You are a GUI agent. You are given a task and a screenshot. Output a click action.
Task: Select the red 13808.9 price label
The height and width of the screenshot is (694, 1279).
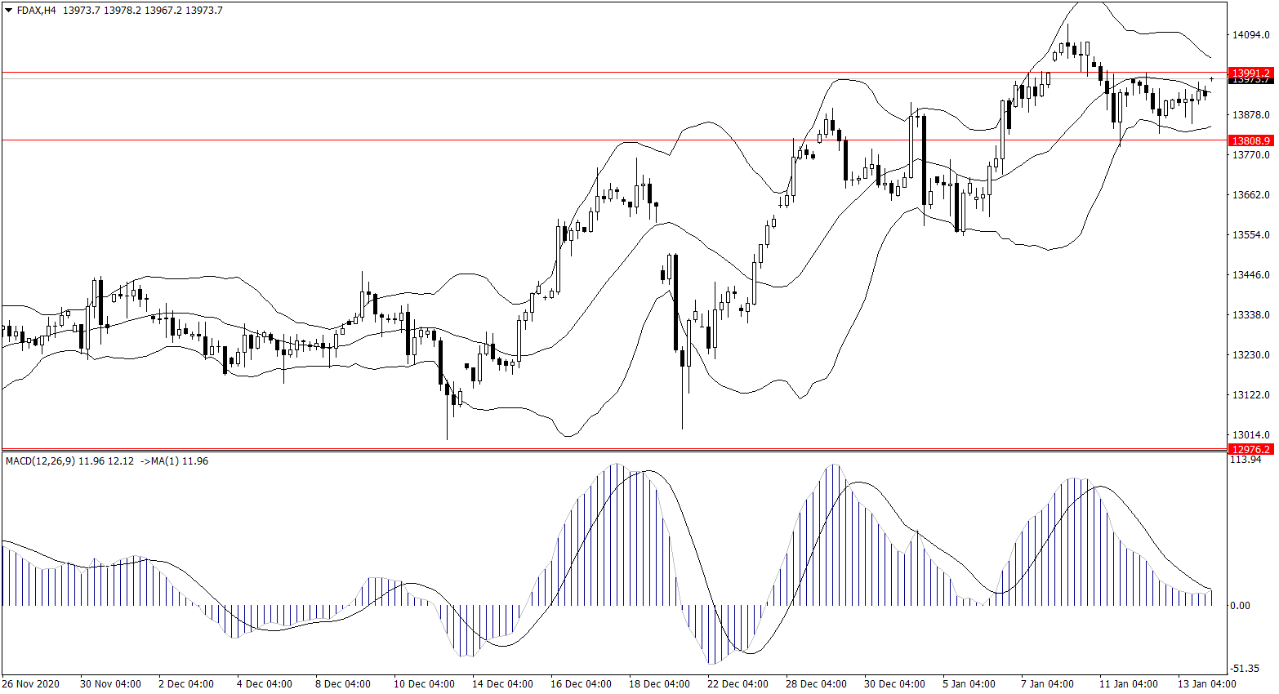[1250, 140]
